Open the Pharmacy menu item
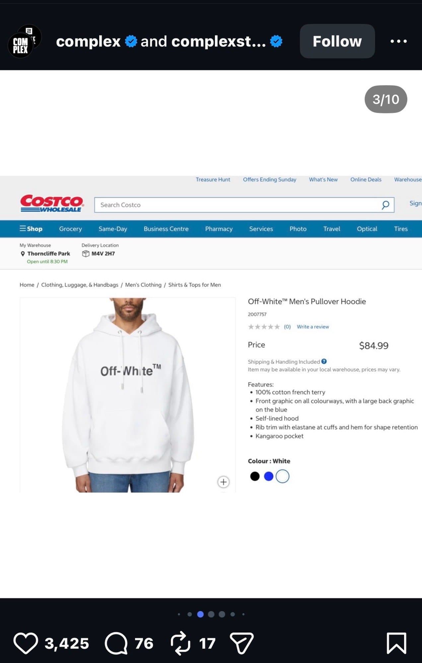 coord(219,229)
